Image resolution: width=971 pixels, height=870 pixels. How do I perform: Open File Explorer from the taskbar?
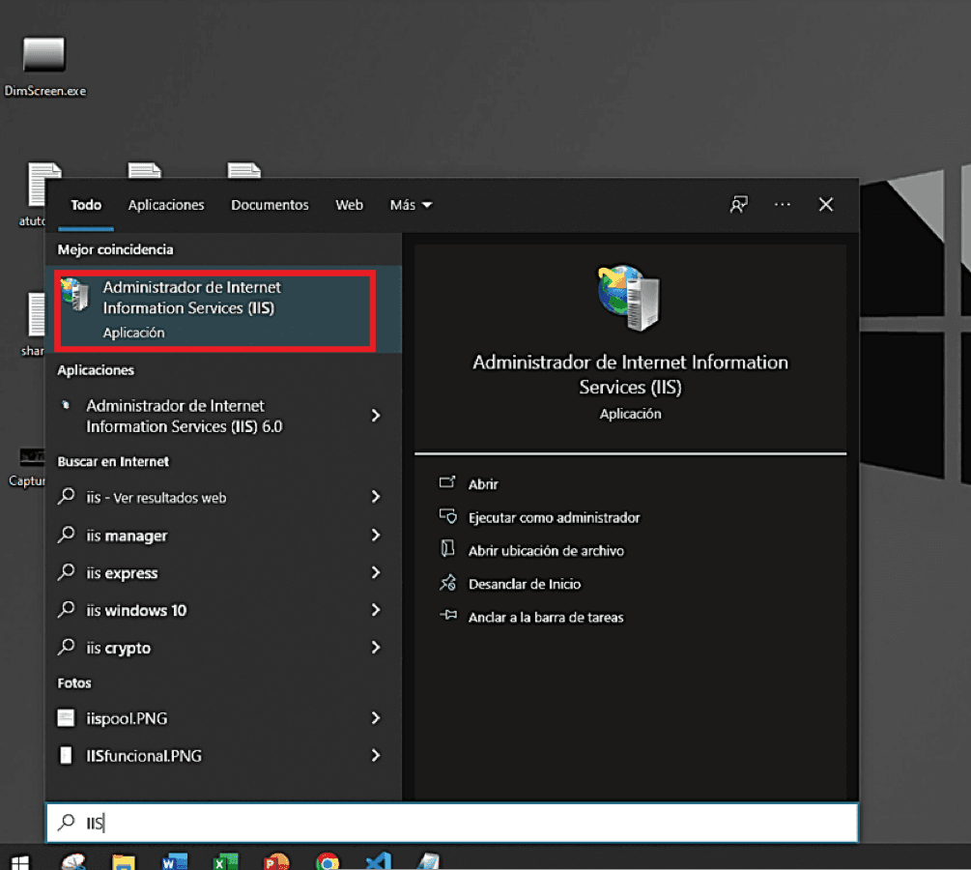coord(123,860)
